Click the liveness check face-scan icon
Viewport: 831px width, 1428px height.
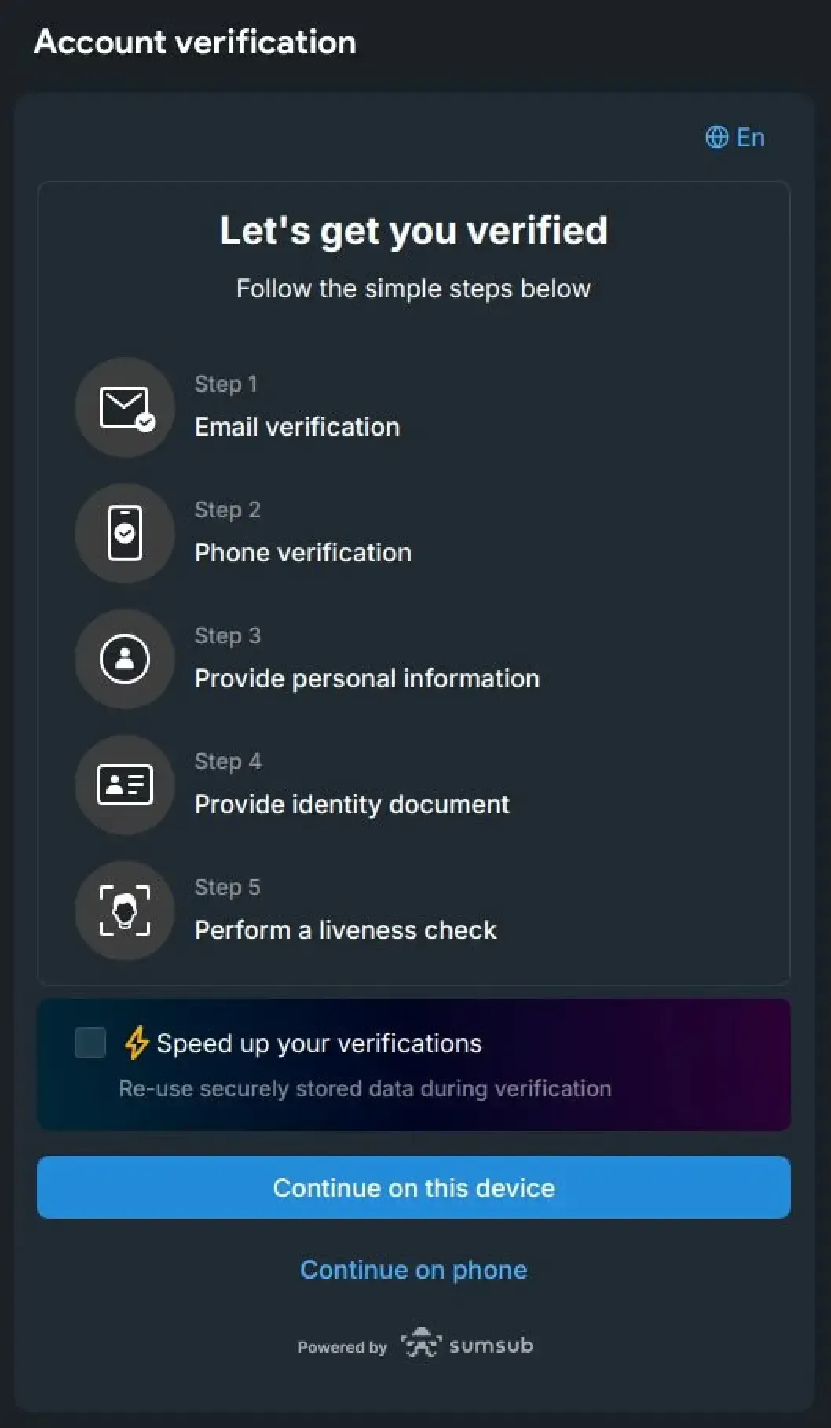coord(125,911)
